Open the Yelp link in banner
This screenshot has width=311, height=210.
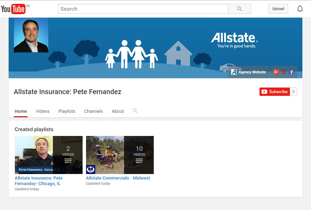coord(284,72)
